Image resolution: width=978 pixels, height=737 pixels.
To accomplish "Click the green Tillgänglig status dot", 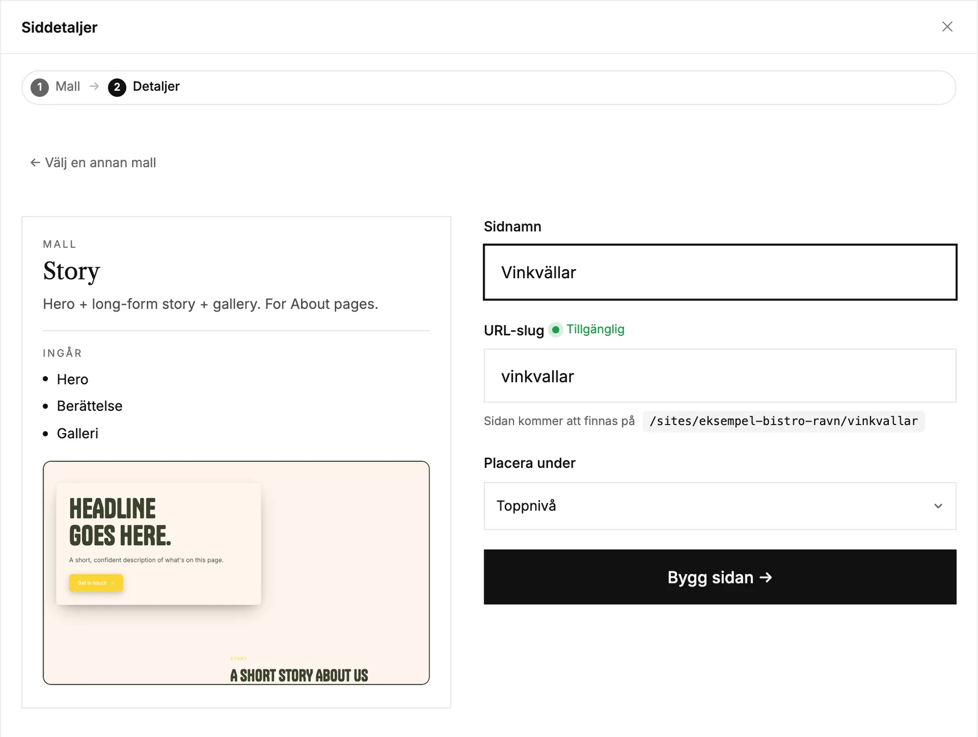I will click(555, 329).
